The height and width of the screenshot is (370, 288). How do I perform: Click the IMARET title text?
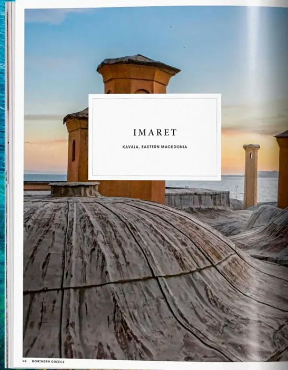[155, 132]
